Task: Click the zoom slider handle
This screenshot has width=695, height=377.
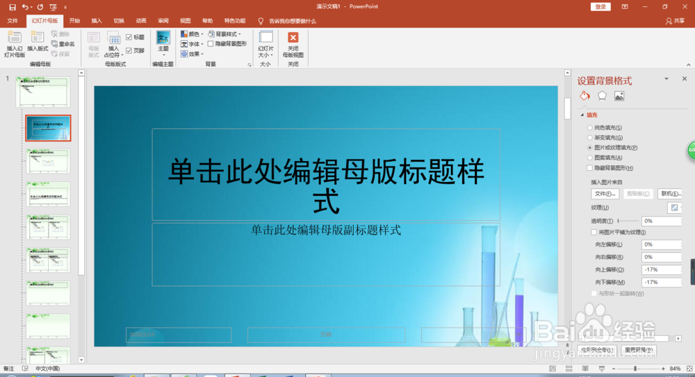Action: (x=635, y=369)
